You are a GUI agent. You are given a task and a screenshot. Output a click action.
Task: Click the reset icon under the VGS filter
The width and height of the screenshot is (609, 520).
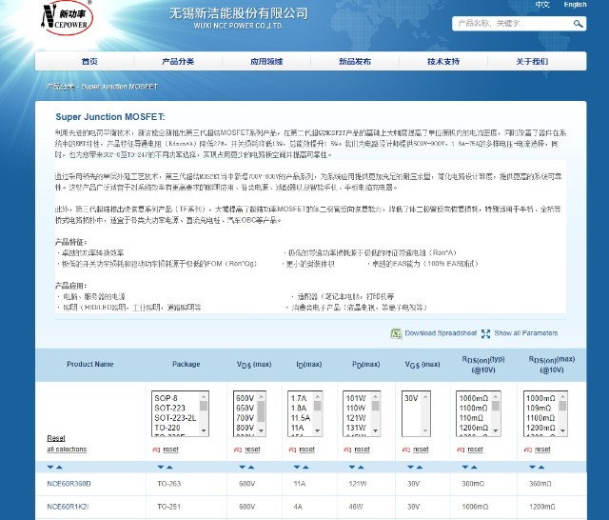coord(406,450)
